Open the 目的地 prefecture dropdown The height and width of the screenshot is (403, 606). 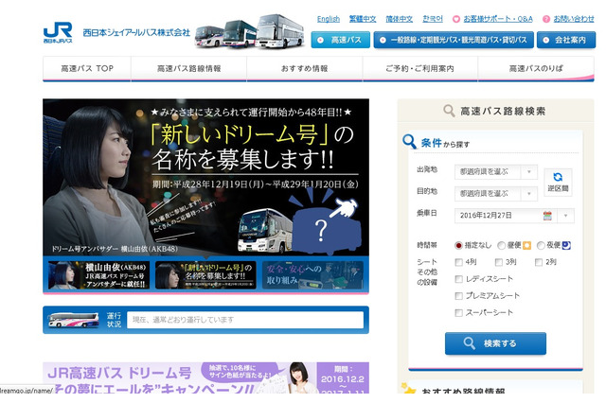pos(496,194)
